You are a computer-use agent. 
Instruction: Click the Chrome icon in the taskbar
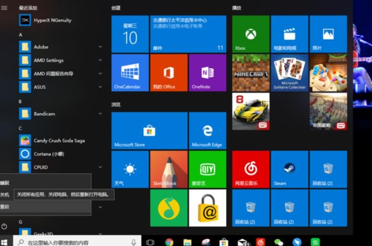point(169,242)
